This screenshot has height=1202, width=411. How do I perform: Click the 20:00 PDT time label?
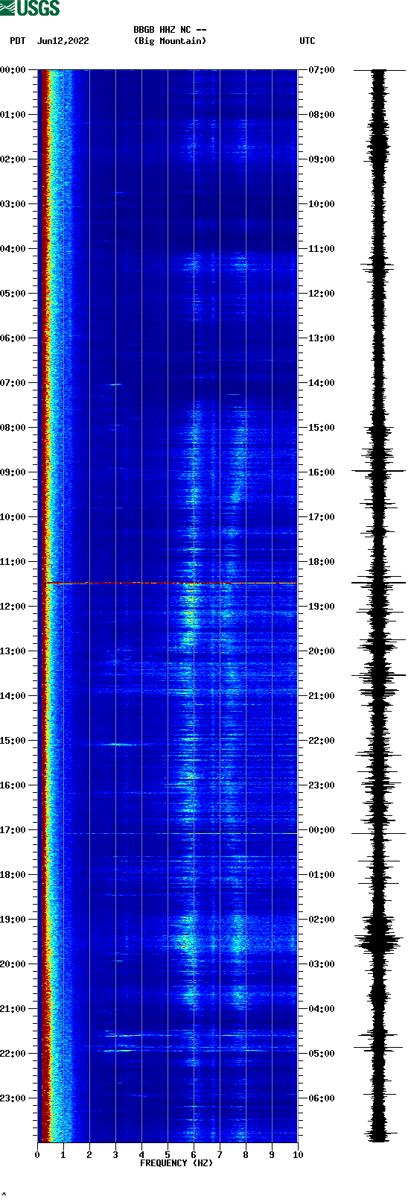point(13,964)
